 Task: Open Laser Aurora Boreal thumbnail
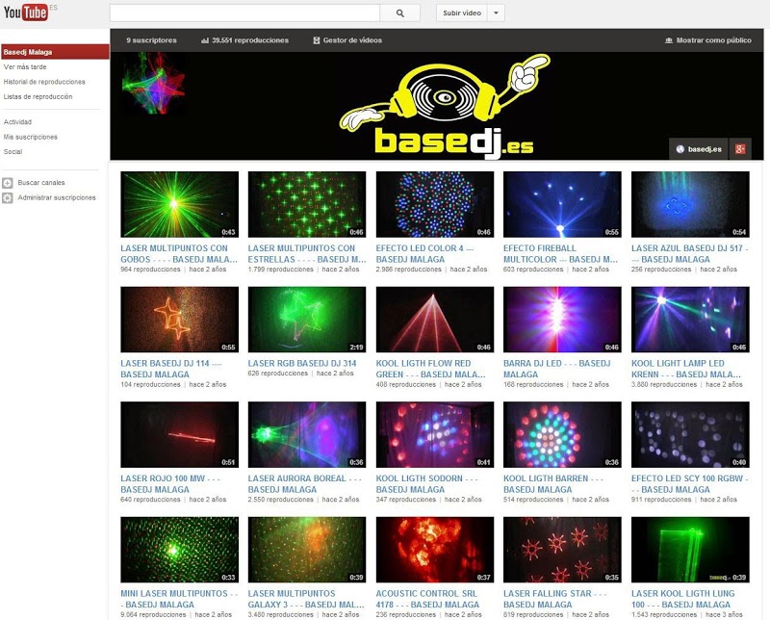click(x=307, y=434)
